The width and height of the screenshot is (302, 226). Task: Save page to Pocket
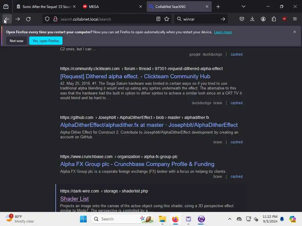click(242, 19)
